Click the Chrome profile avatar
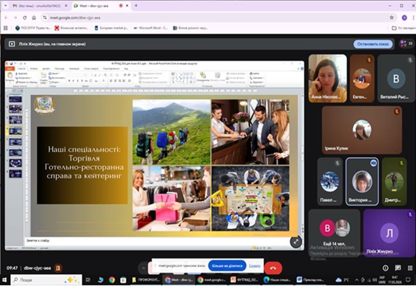Screen dimensions: 416x289 404,17
